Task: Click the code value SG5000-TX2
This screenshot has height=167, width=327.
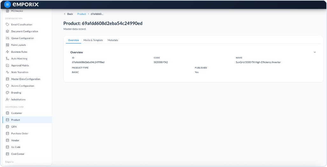Action: [x=161, y=62]
